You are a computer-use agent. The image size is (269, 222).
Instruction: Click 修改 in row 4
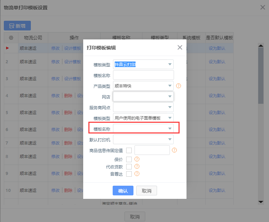click(x=55, y=95)
